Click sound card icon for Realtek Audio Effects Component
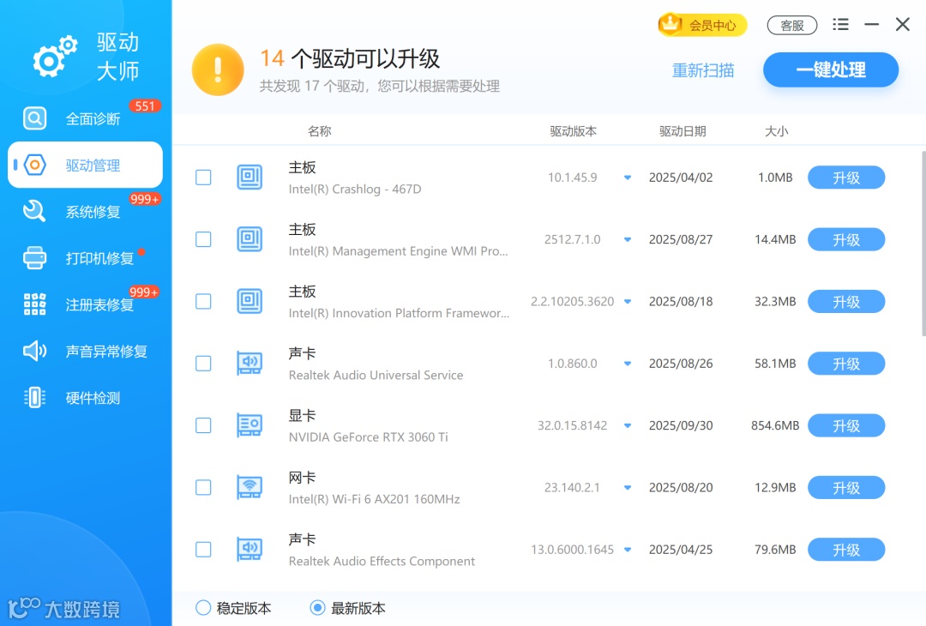The image size is (926, 626). [x=250, y=549]
